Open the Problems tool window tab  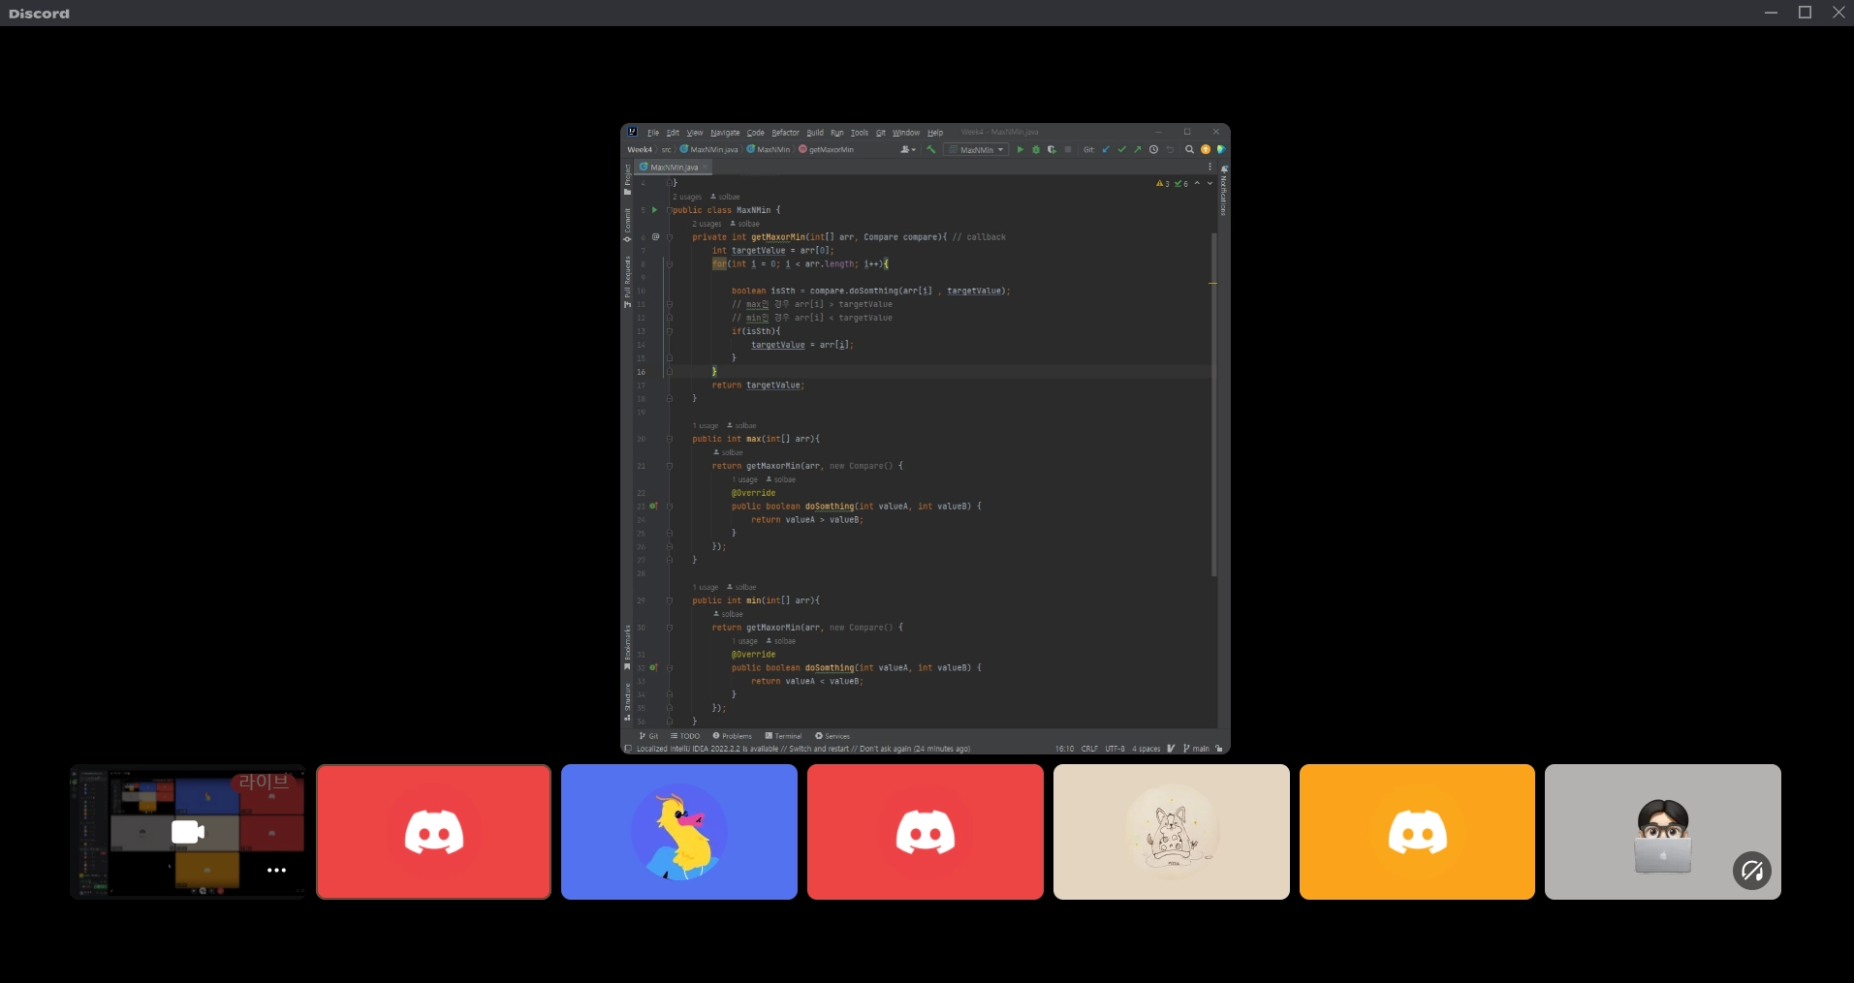[732, 736]
